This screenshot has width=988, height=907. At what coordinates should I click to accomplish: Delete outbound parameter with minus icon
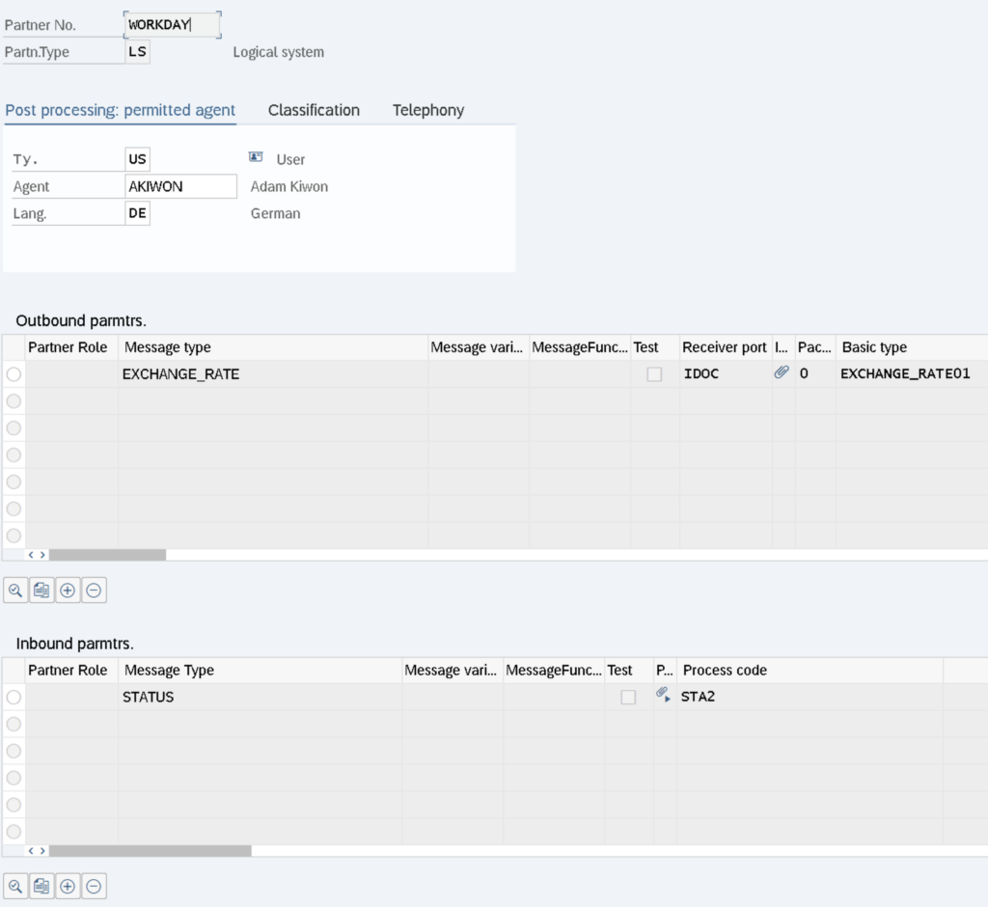coord(94,590)
